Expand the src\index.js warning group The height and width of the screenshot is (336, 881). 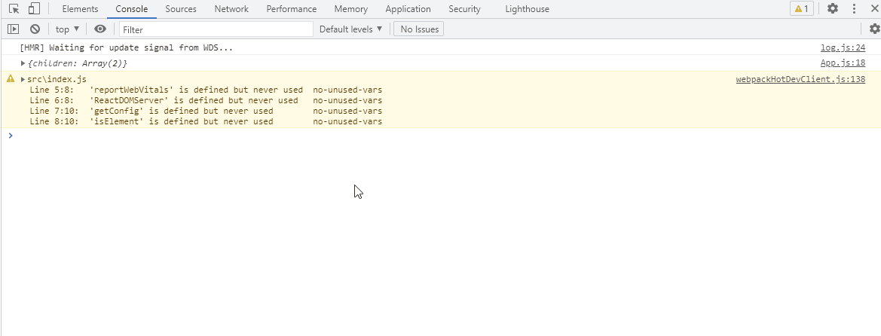click(23, 79)
